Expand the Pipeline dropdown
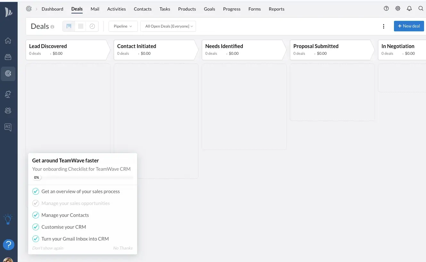The height and width of the screenshot is (262, 426). [123, 26]
